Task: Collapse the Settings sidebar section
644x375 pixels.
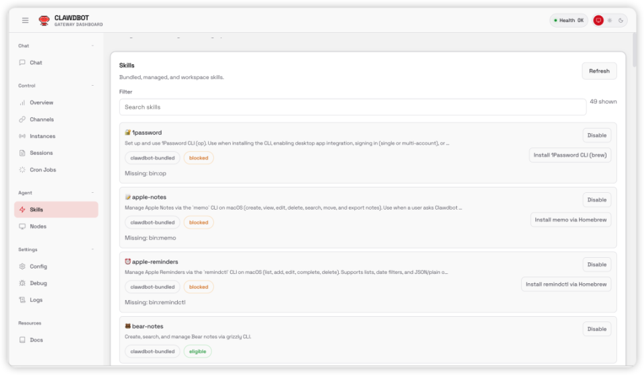Action: [x=93, y=250]
